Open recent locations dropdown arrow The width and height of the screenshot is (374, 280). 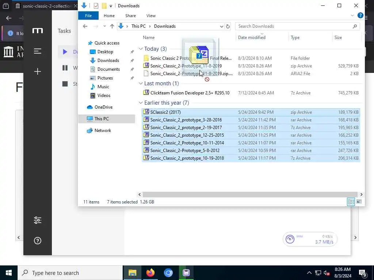[104, 26]
